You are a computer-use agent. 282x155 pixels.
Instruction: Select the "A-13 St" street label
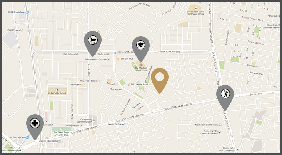[x=243, y=10]
